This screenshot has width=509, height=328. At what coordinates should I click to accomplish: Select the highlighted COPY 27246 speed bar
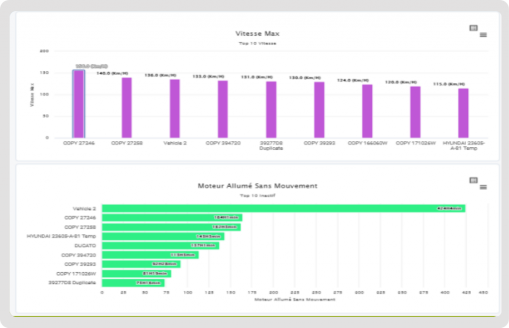79,104
